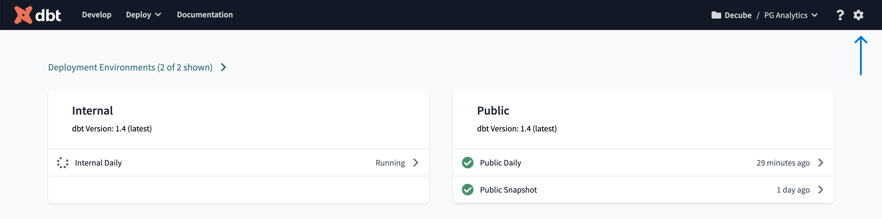Expand Deployment Environments chevron arrow
The width and height of the screenshot is (882, 219).
[223, 67]
